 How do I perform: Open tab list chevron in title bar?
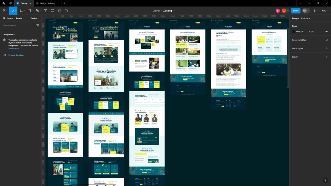pyautogui.click(x=301, y=3)
